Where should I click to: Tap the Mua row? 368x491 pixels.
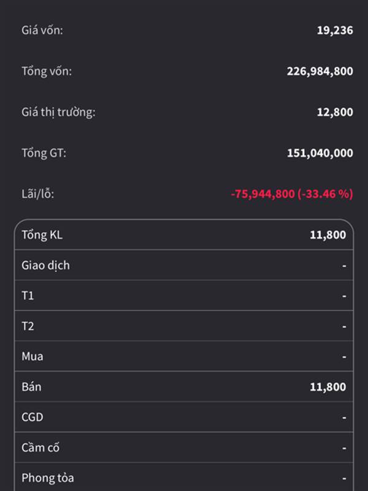click(184, 356)
